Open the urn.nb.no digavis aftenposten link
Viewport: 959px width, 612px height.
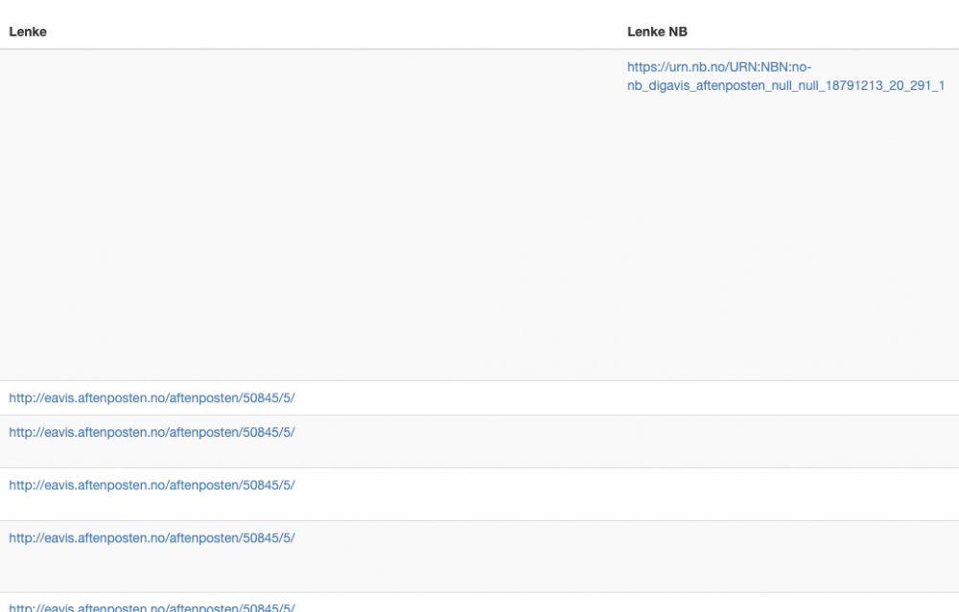[785, 77]
